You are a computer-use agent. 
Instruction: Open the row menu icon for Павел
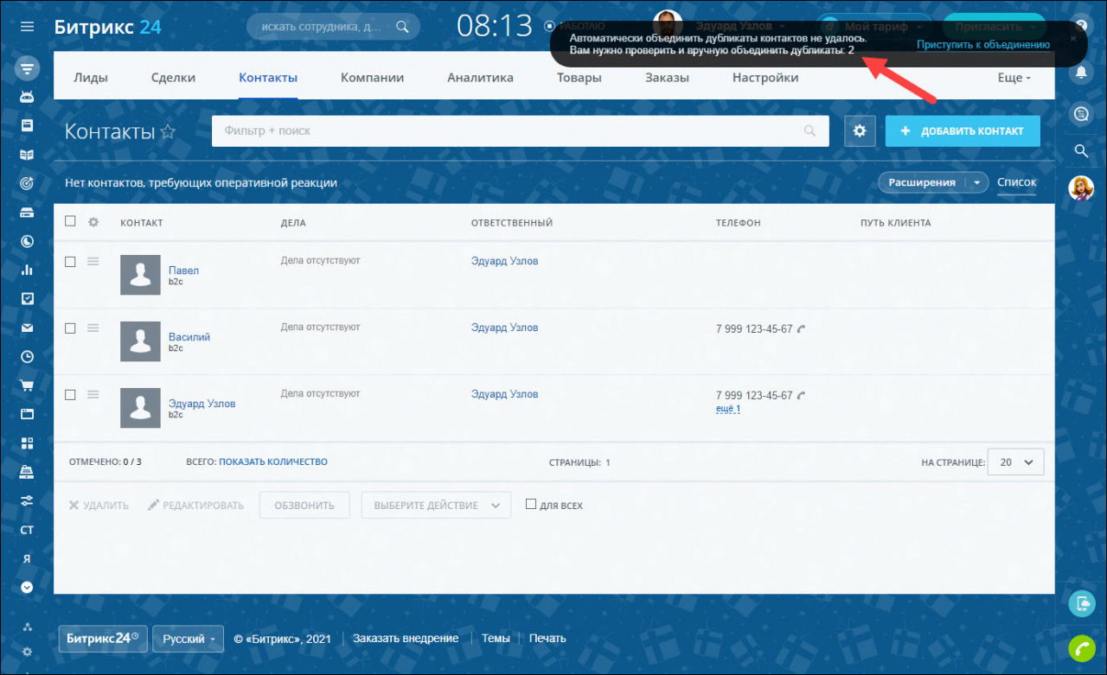click(93, 261)
